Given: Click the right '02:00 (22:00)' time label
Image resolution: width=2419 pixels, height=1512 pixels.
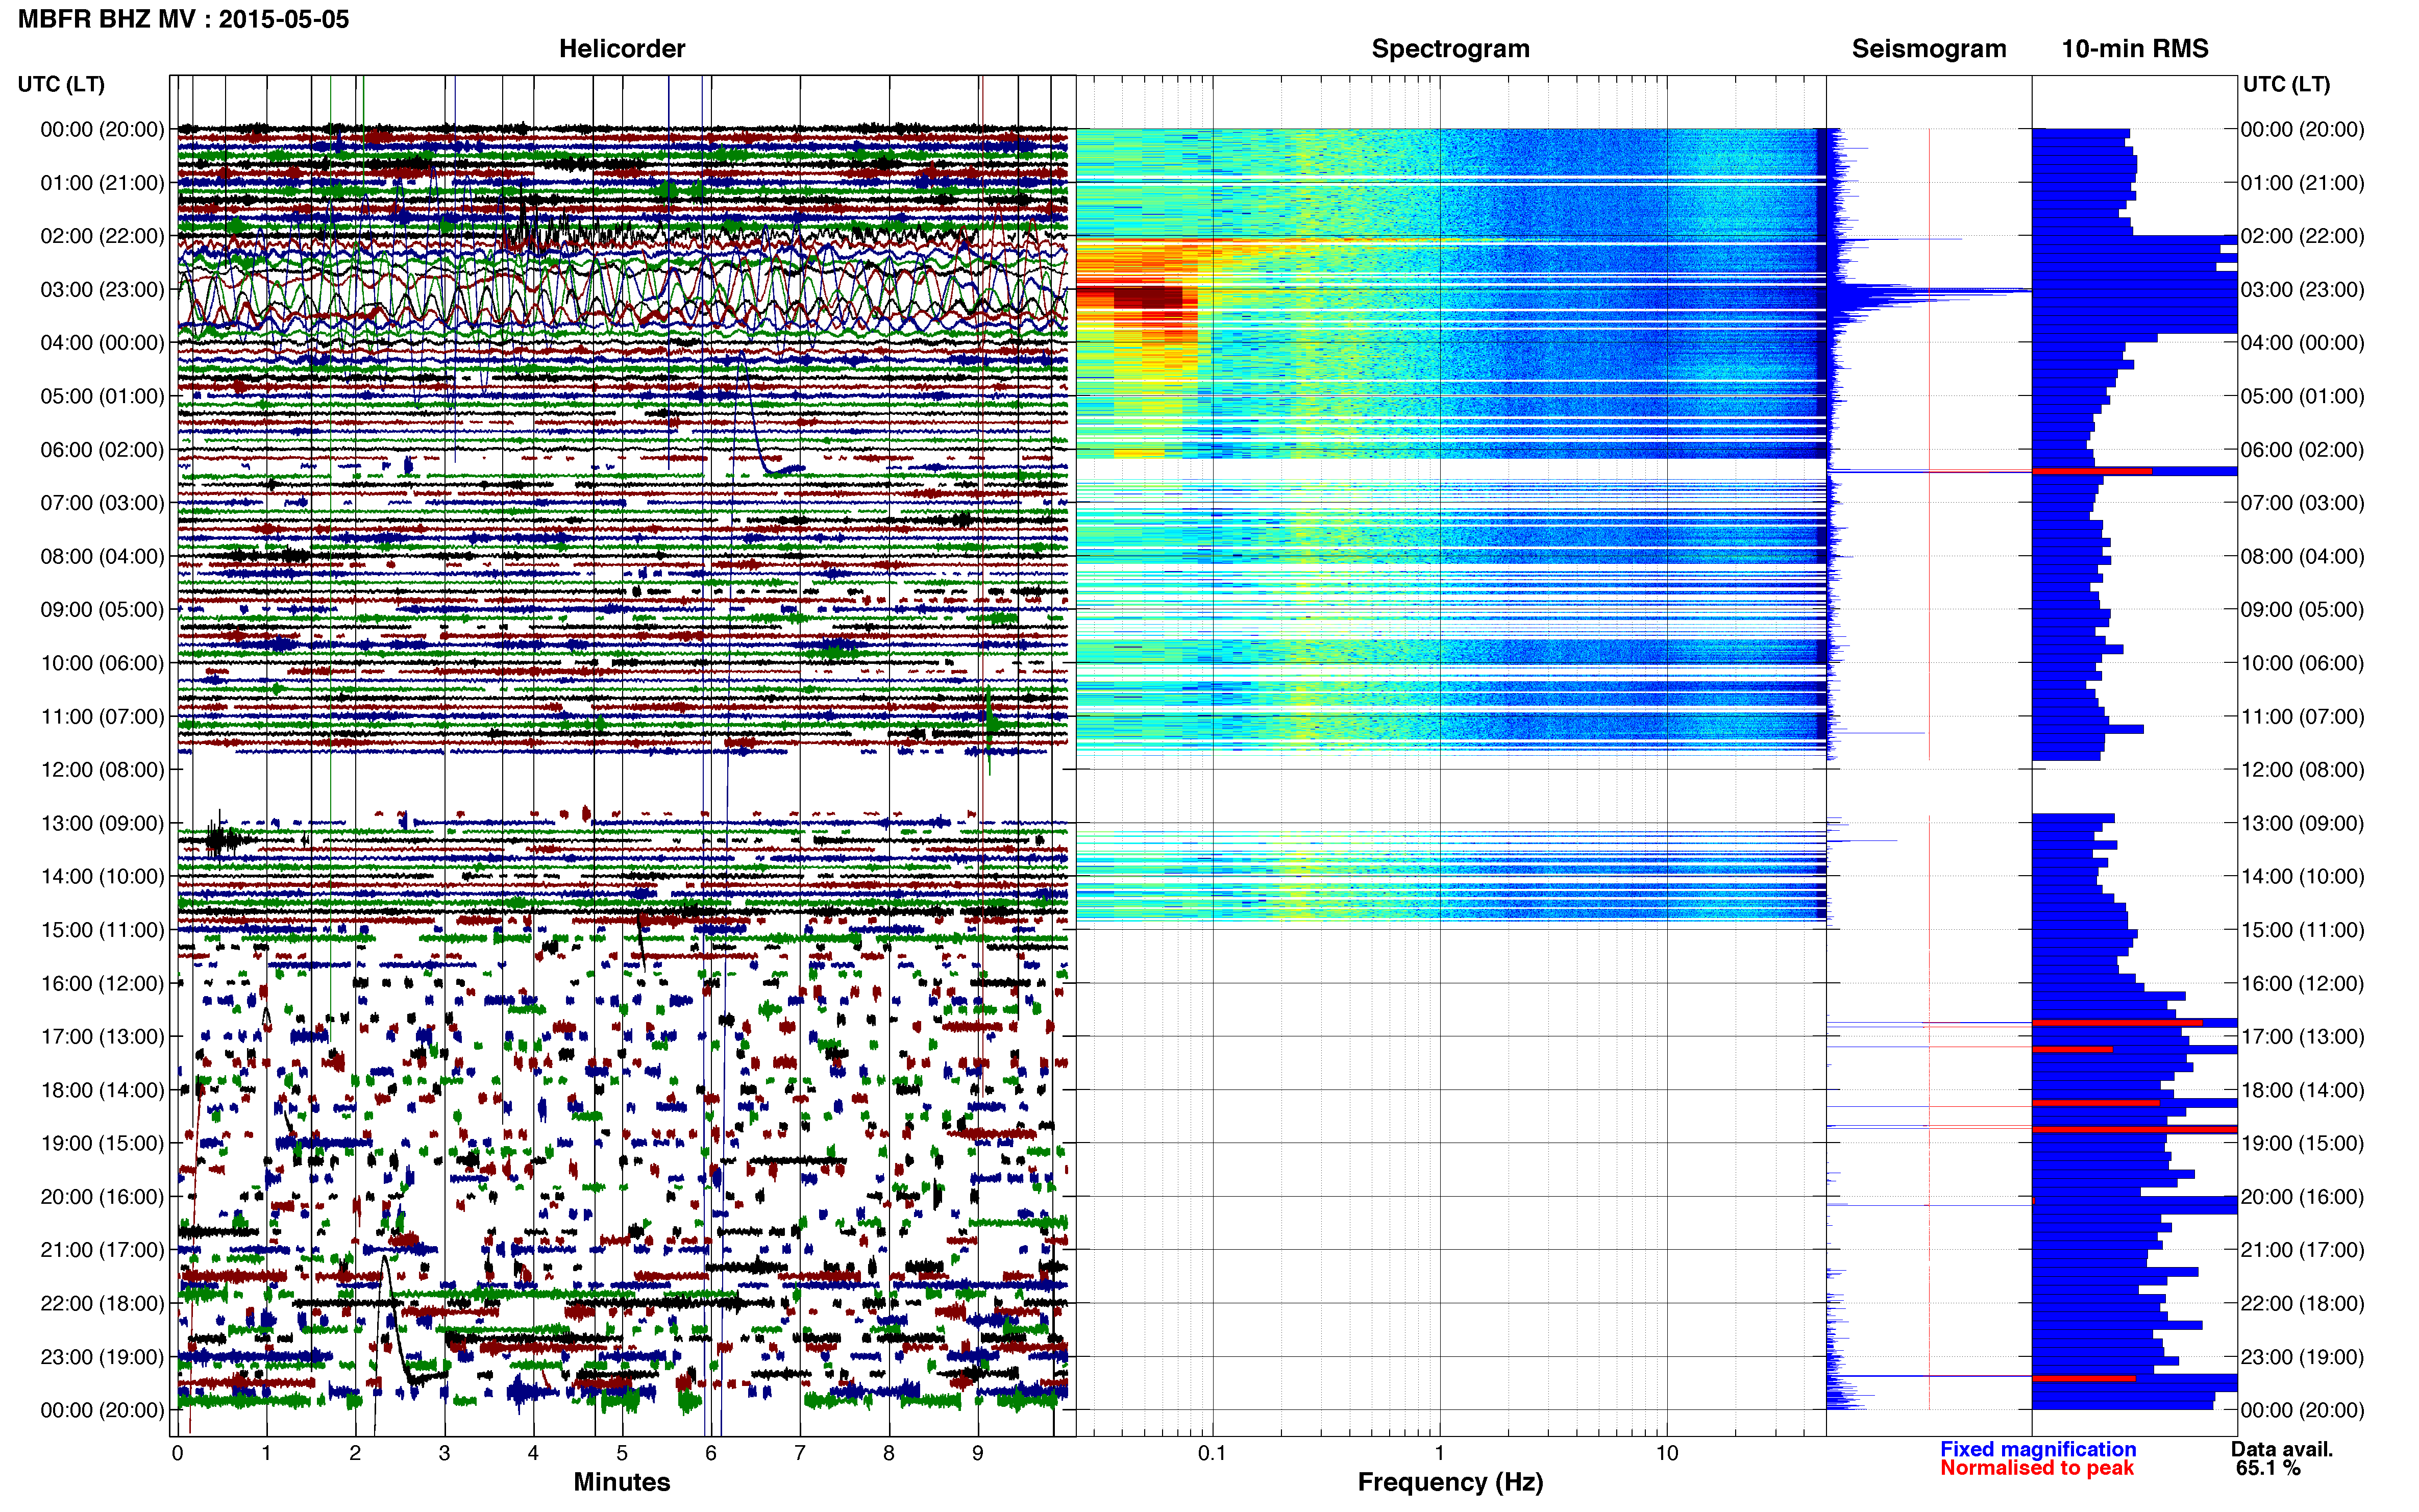Looking at the screenshot, I should (x=2302, y=236).
